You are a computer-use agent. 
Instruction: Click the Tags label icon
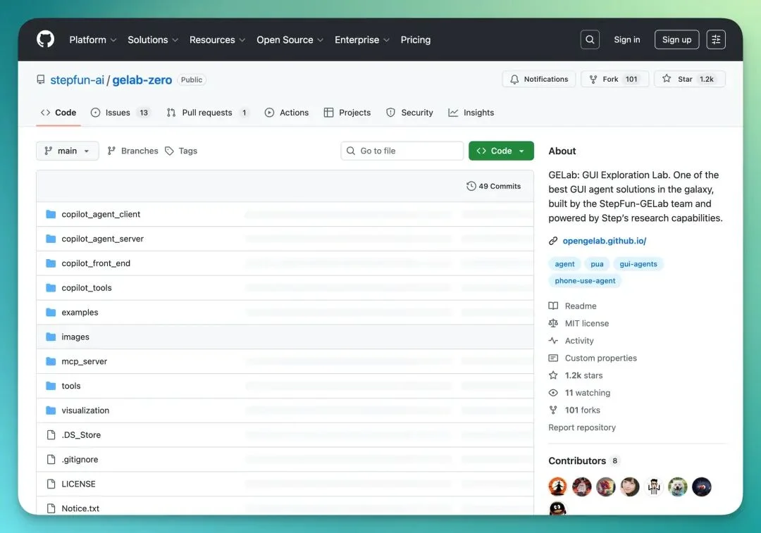pyautogui.click(x=169, y=151)
